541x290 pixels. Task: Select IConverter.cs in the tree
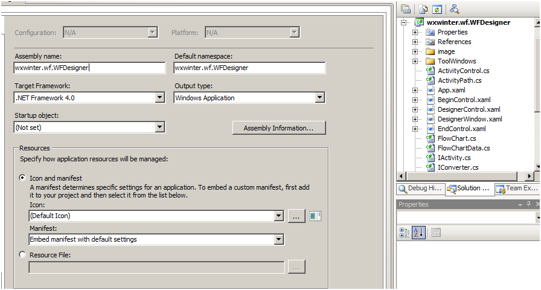click(458, 167)
